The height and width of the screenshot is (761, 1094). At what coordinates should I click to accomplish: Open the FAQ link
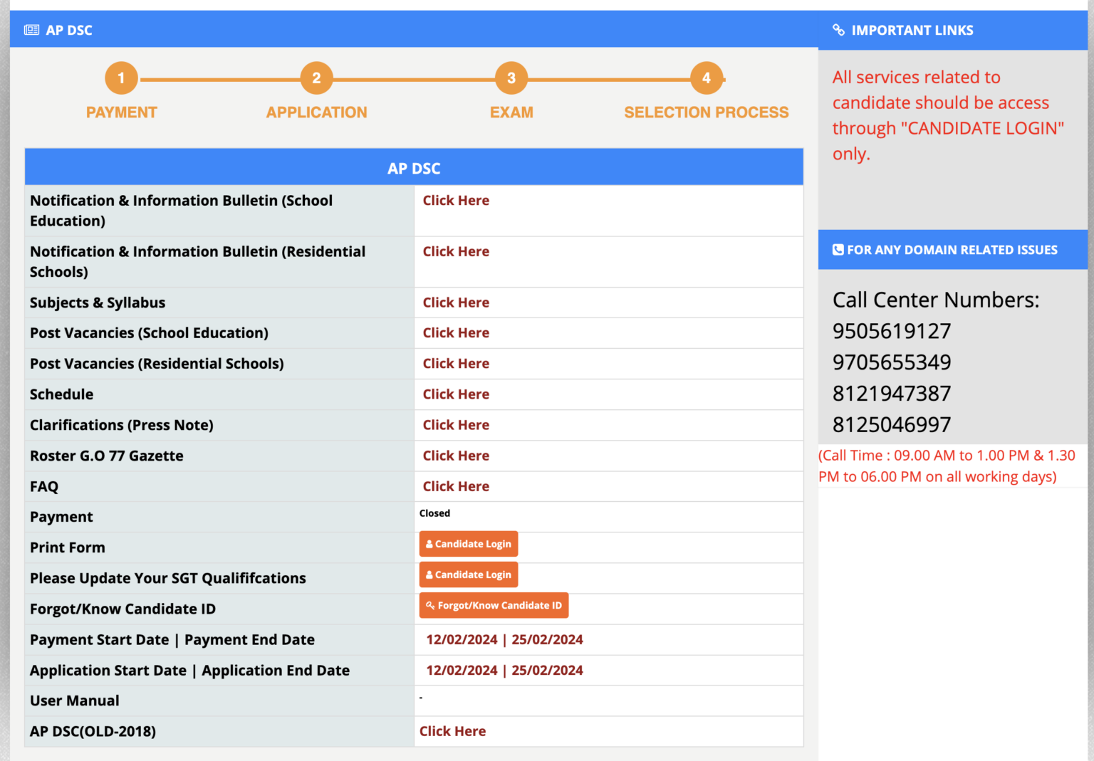(x=456, y=486)
